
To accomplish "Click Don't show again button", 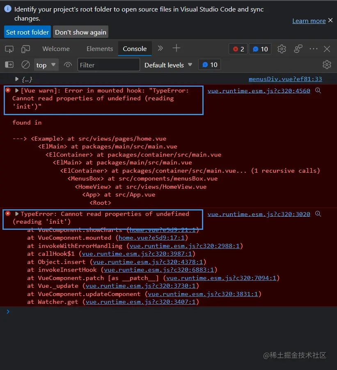I will click(x=80, y=32).
